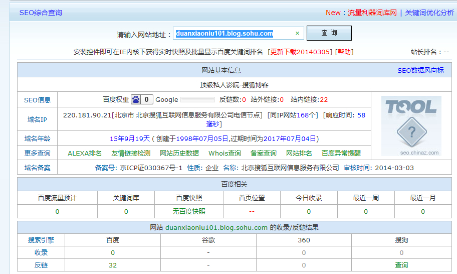Click the creation date 1998年07月05日
Image resolution: width=457 pixels, height=274 pixels.
click(202, 139)
